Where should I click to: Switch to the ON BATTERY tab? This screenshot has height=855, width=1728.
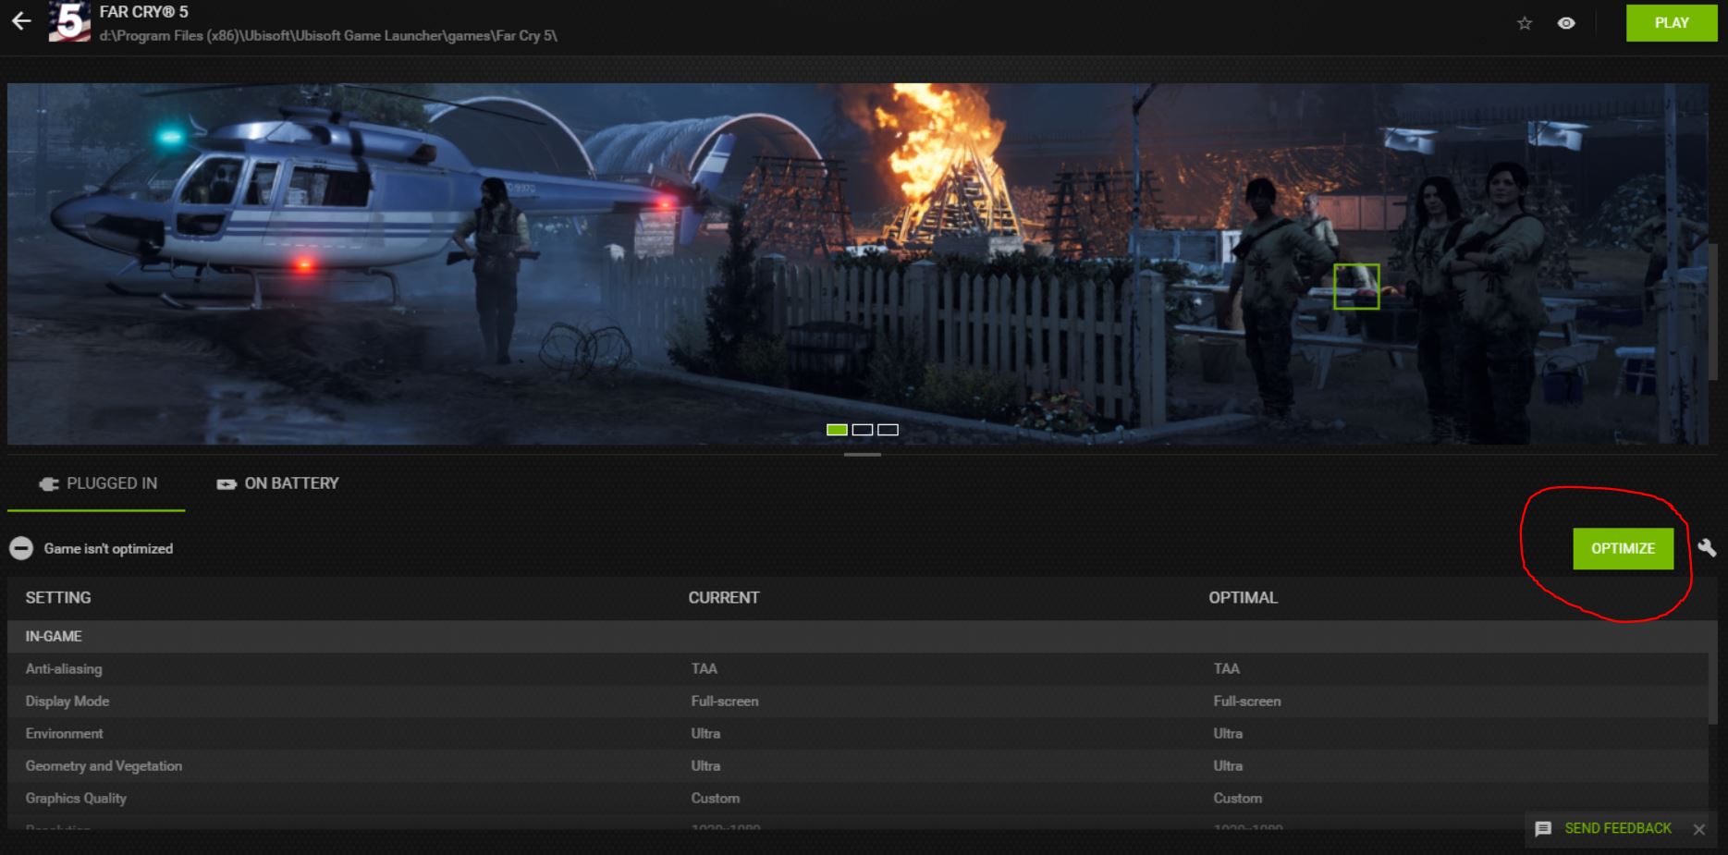pos(277,483)
